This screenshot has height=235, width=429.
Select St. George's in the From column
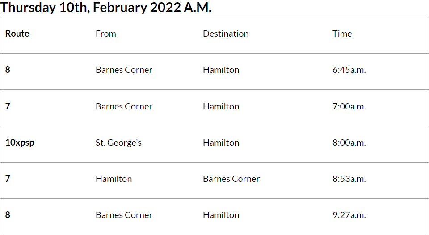point(118,143)
